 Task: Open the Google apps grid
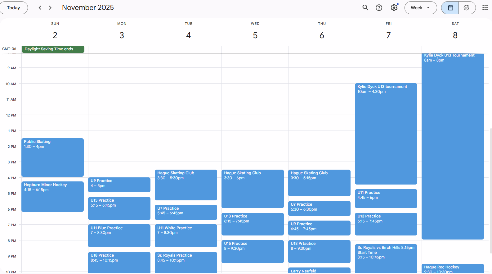[x=485, y=8]
